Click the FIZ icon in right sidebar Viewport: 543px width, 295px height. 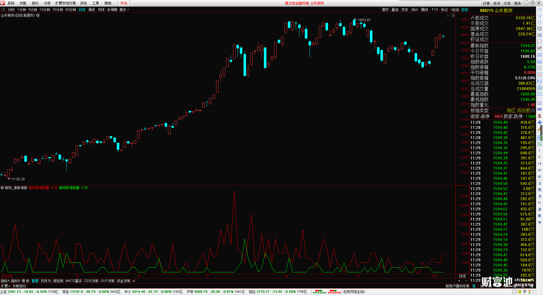point(539,81)
